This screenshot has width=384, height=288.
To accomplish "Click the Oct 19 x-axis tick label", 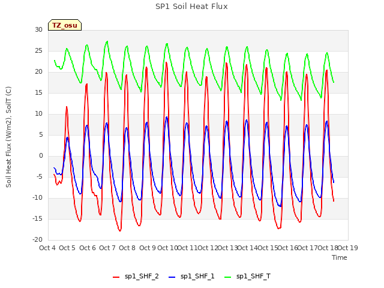I will click(x=348, y=248).
